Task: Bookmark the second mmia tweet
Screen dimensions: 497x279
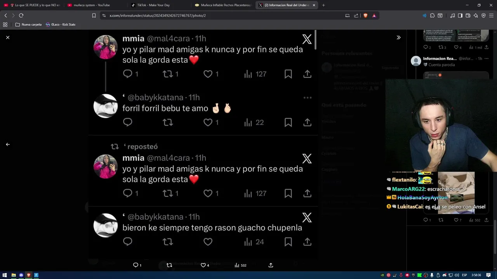Action: pyautogui.click(x=288, y=193)
